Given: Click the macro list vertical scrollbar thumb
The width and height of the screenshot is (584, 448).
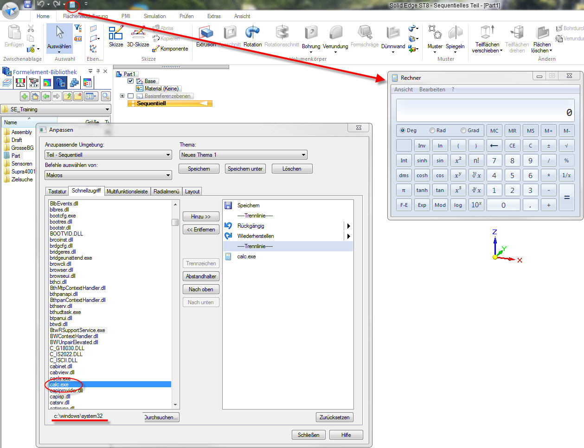Looking at the screenshot, I should [x=175, y=222].
